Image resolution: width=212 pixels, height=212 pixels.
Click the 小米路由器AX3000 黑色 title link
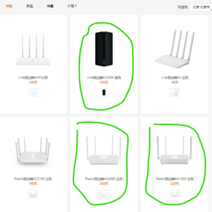(x=104, y=77)
